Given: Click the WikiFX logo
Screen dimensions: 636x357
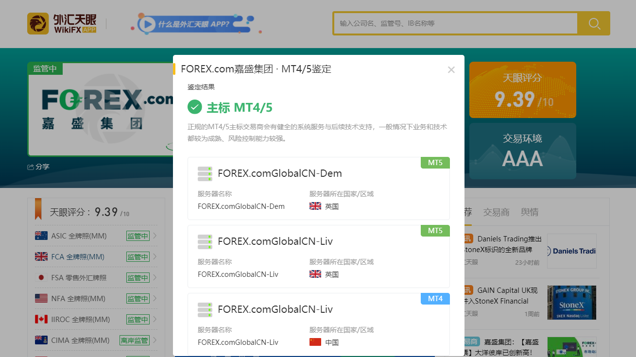Looking at the screenshot, I should pos(62,23).
